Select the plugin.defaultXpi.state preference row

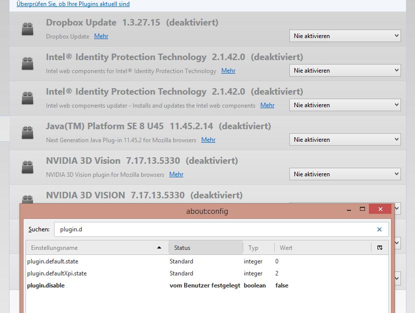(x=207, y=273)
